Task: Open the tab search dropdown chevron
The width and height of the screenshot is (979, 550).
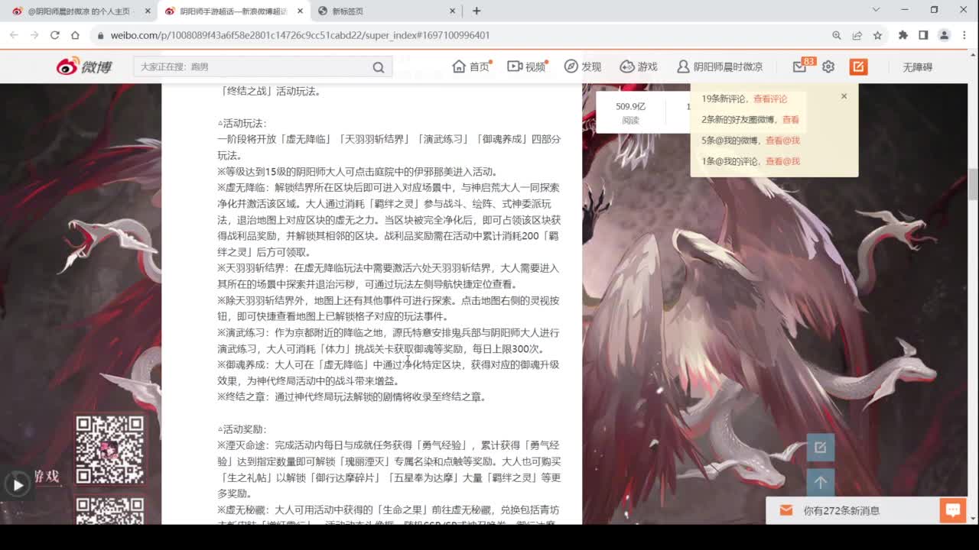Action: coord(877,10)
